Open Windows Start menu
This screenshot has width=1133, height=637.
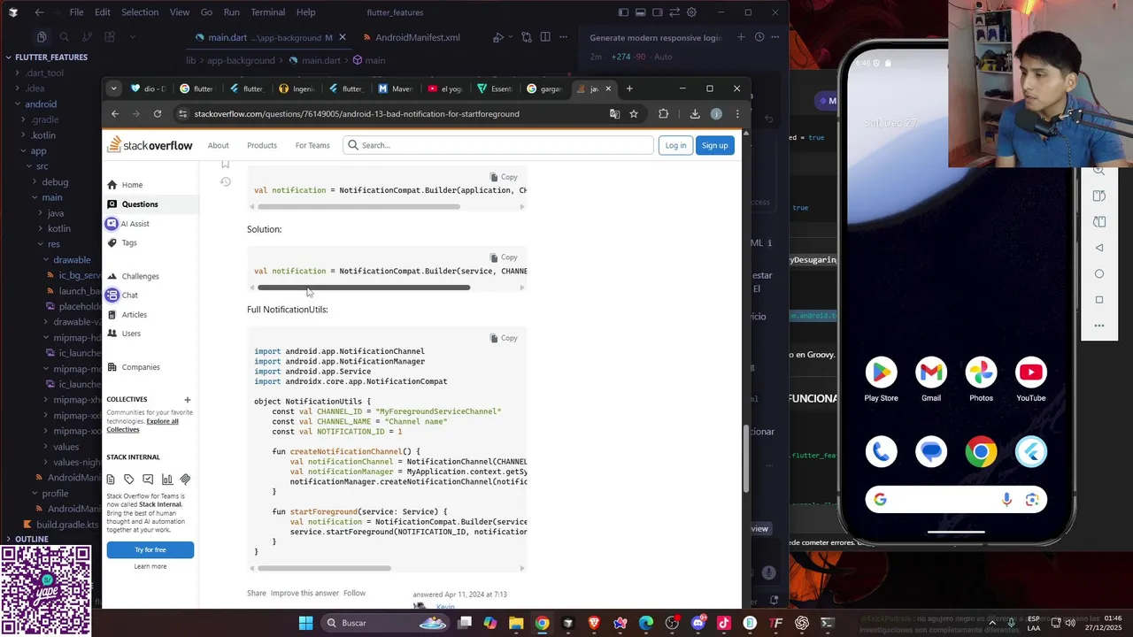(305, 623)
